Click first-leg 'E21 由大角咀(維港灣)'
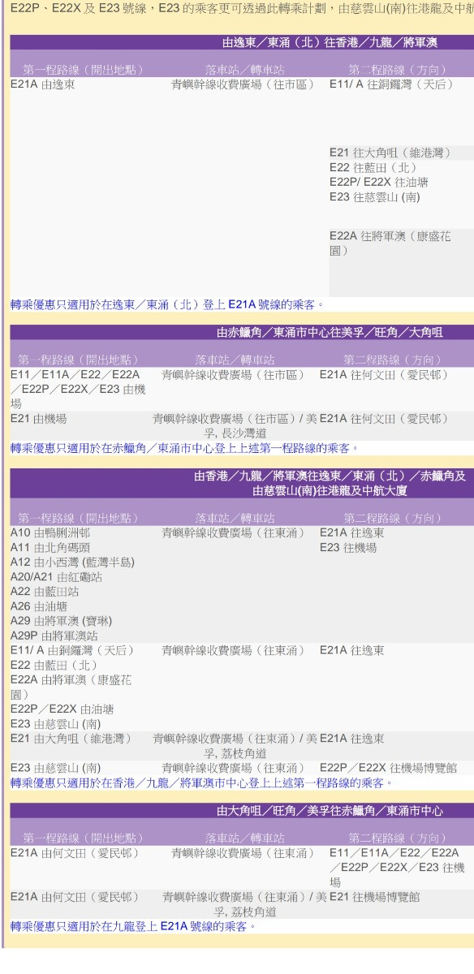This screenshot has height=974, width=474. (71, 737)
